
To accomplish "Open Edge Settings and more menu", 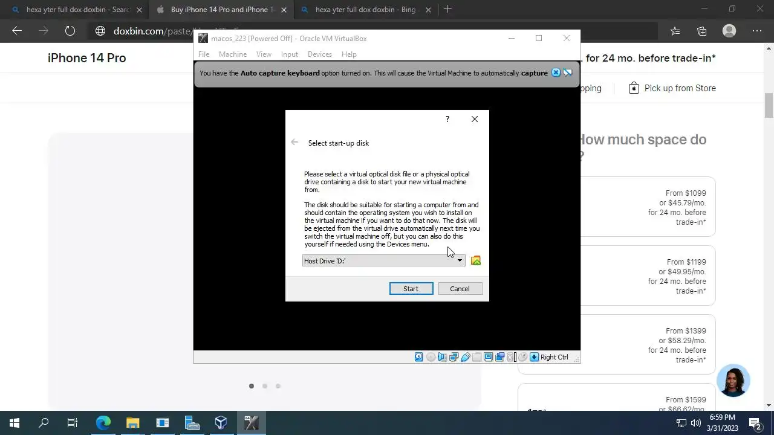I will click(757, 31).
